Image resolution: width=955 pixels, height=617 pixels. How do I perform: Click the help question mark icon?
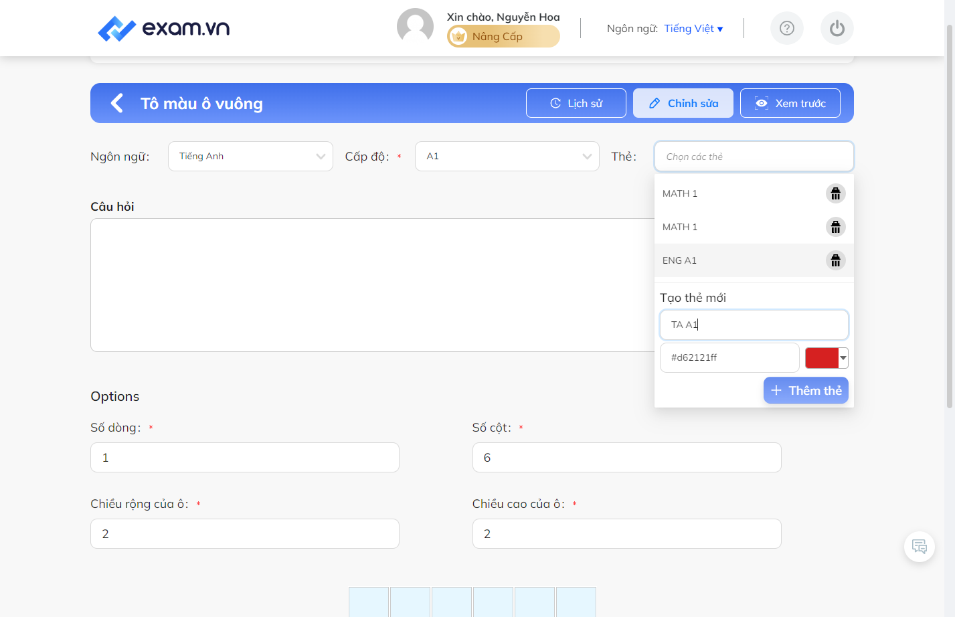coord(787,28)
